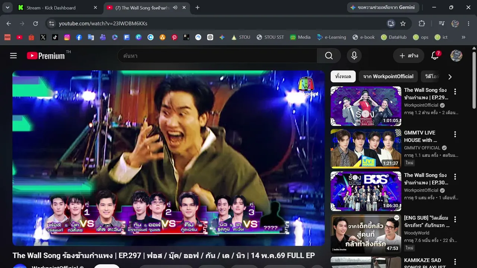Focus the YouTube search box
477x268 pixels.
[x=217, y=56]
